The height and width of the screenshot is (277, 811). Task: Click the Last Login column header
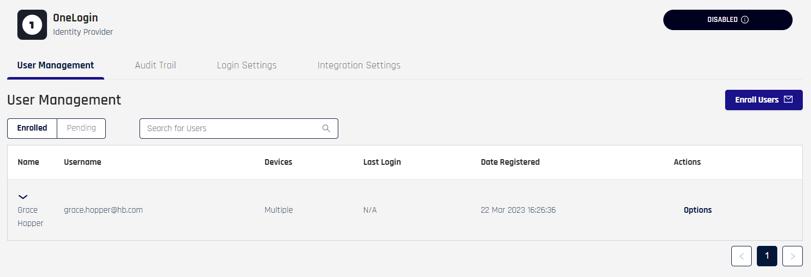coord(382,162)
